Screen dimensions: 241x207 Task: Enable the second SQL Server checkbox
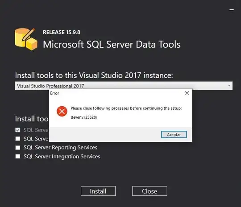(x=18, y=139)
